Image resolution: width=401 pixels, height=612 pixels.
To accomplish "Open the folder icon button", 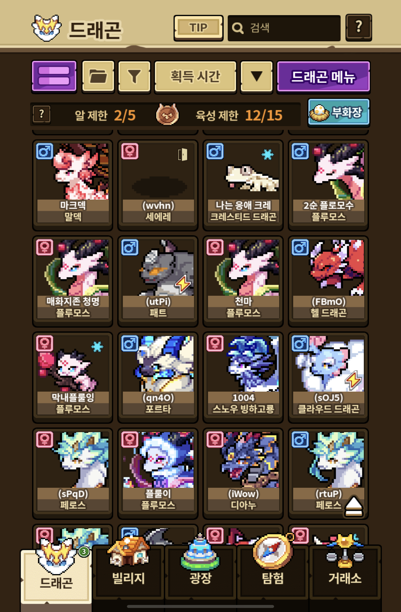I will 98,76.
